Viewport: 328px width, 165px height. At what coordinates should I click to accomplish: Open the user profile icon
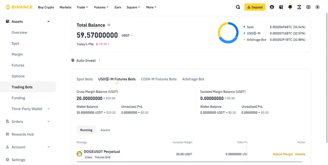(272, 7)
